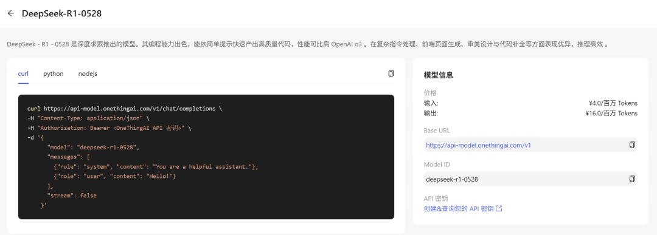Select the curl tab

(x=23, y=73)
